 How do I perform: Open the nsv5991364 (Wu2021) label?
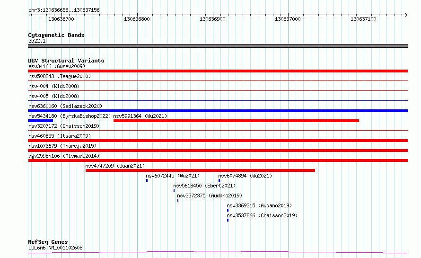click(x=140, y=116)
